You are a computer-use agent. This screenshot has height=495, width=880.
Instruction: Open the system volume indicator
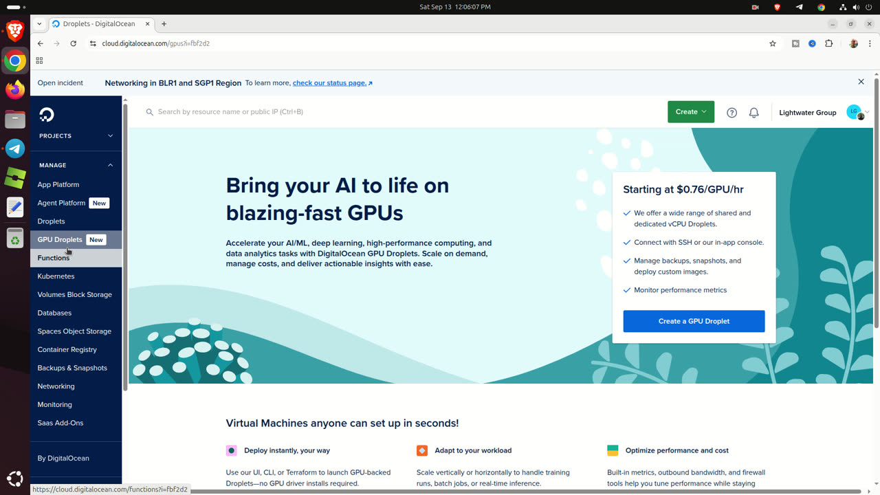tap(857, 7)
